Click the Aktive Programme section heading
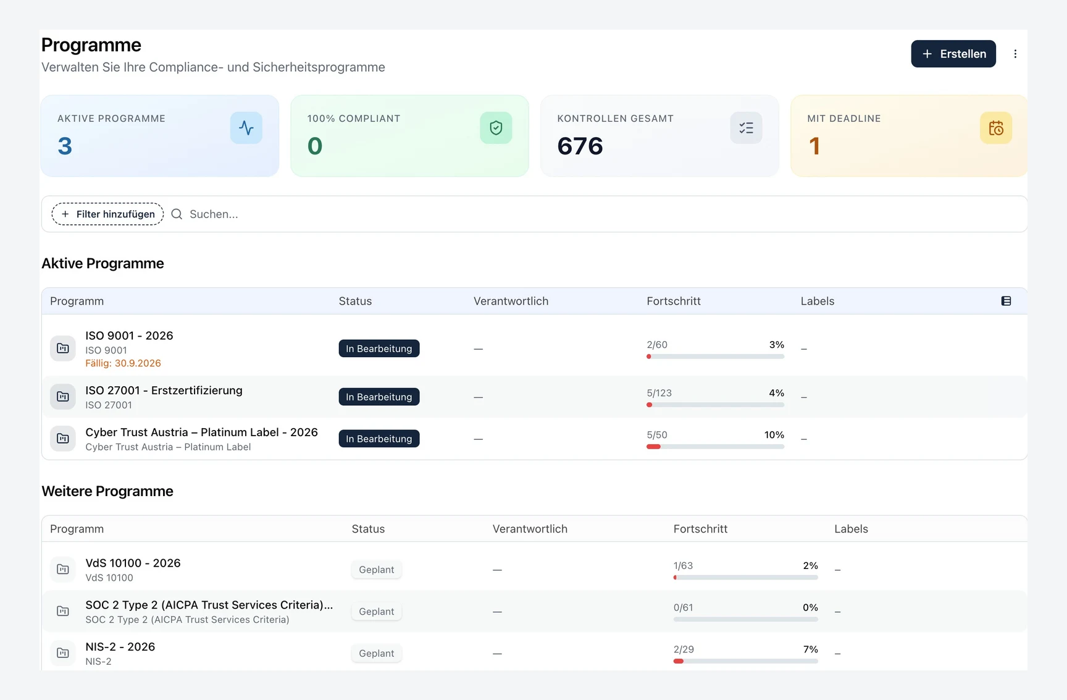This screenshot has height=700, width=1067. [x=103, y=263]
